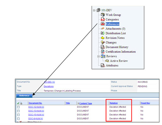Click Deviation Affected in the DOC-8-NUM row

click(118, 119)
